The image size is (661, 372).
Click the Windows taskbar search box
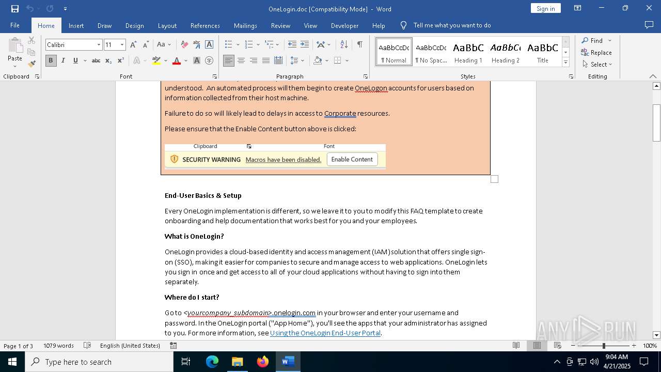(99, 362)
